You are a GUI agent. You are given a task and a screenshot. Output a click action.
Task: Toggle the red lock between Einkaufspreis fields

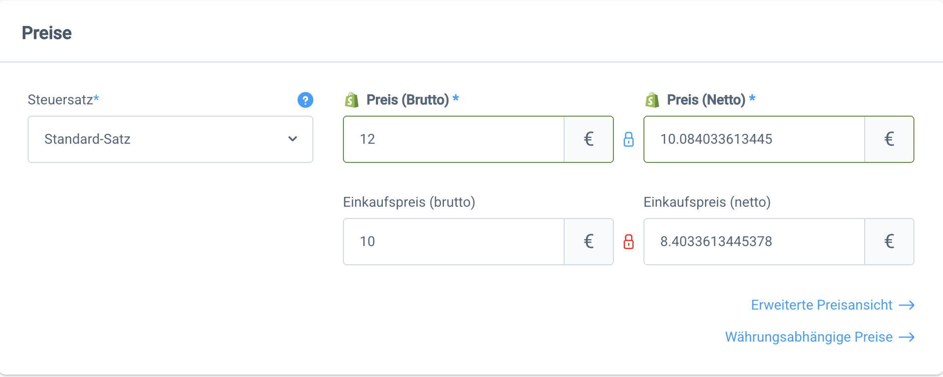[x=629, y=242]
